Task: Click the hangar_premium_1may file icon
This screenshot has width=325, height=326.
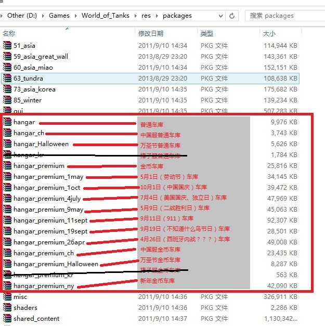Action: 7,176
